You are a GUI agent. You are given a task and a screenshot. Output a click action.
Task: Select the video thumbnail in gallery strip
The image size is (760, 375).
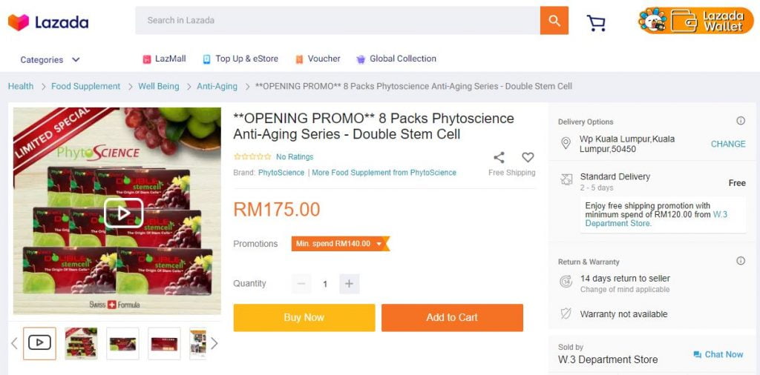[x=39, y=343]
